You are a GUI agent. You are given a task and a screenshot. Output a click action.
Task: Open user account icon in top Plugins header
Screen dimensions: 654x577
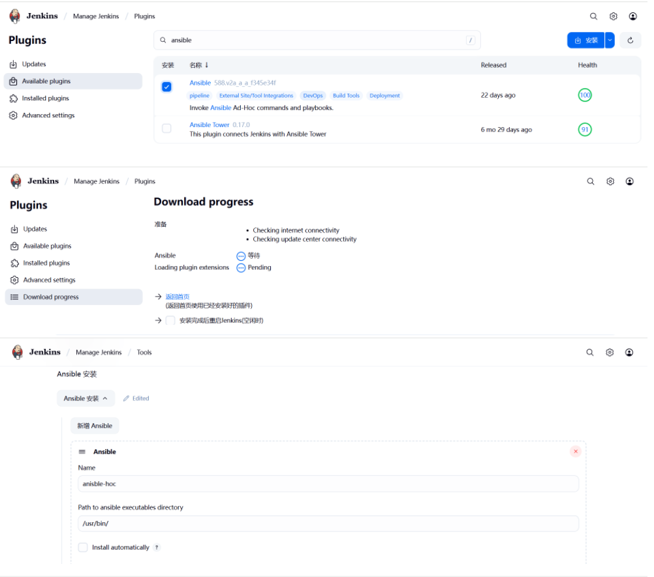(x=632, y=16)
